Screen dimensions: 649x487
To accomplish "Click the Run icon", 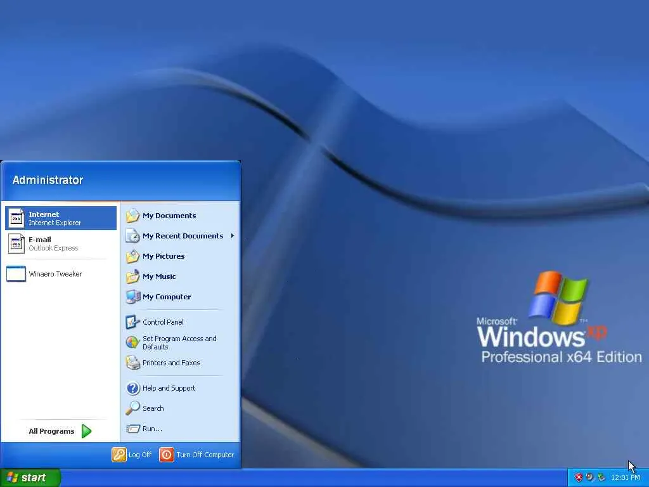I will (133, 429).
